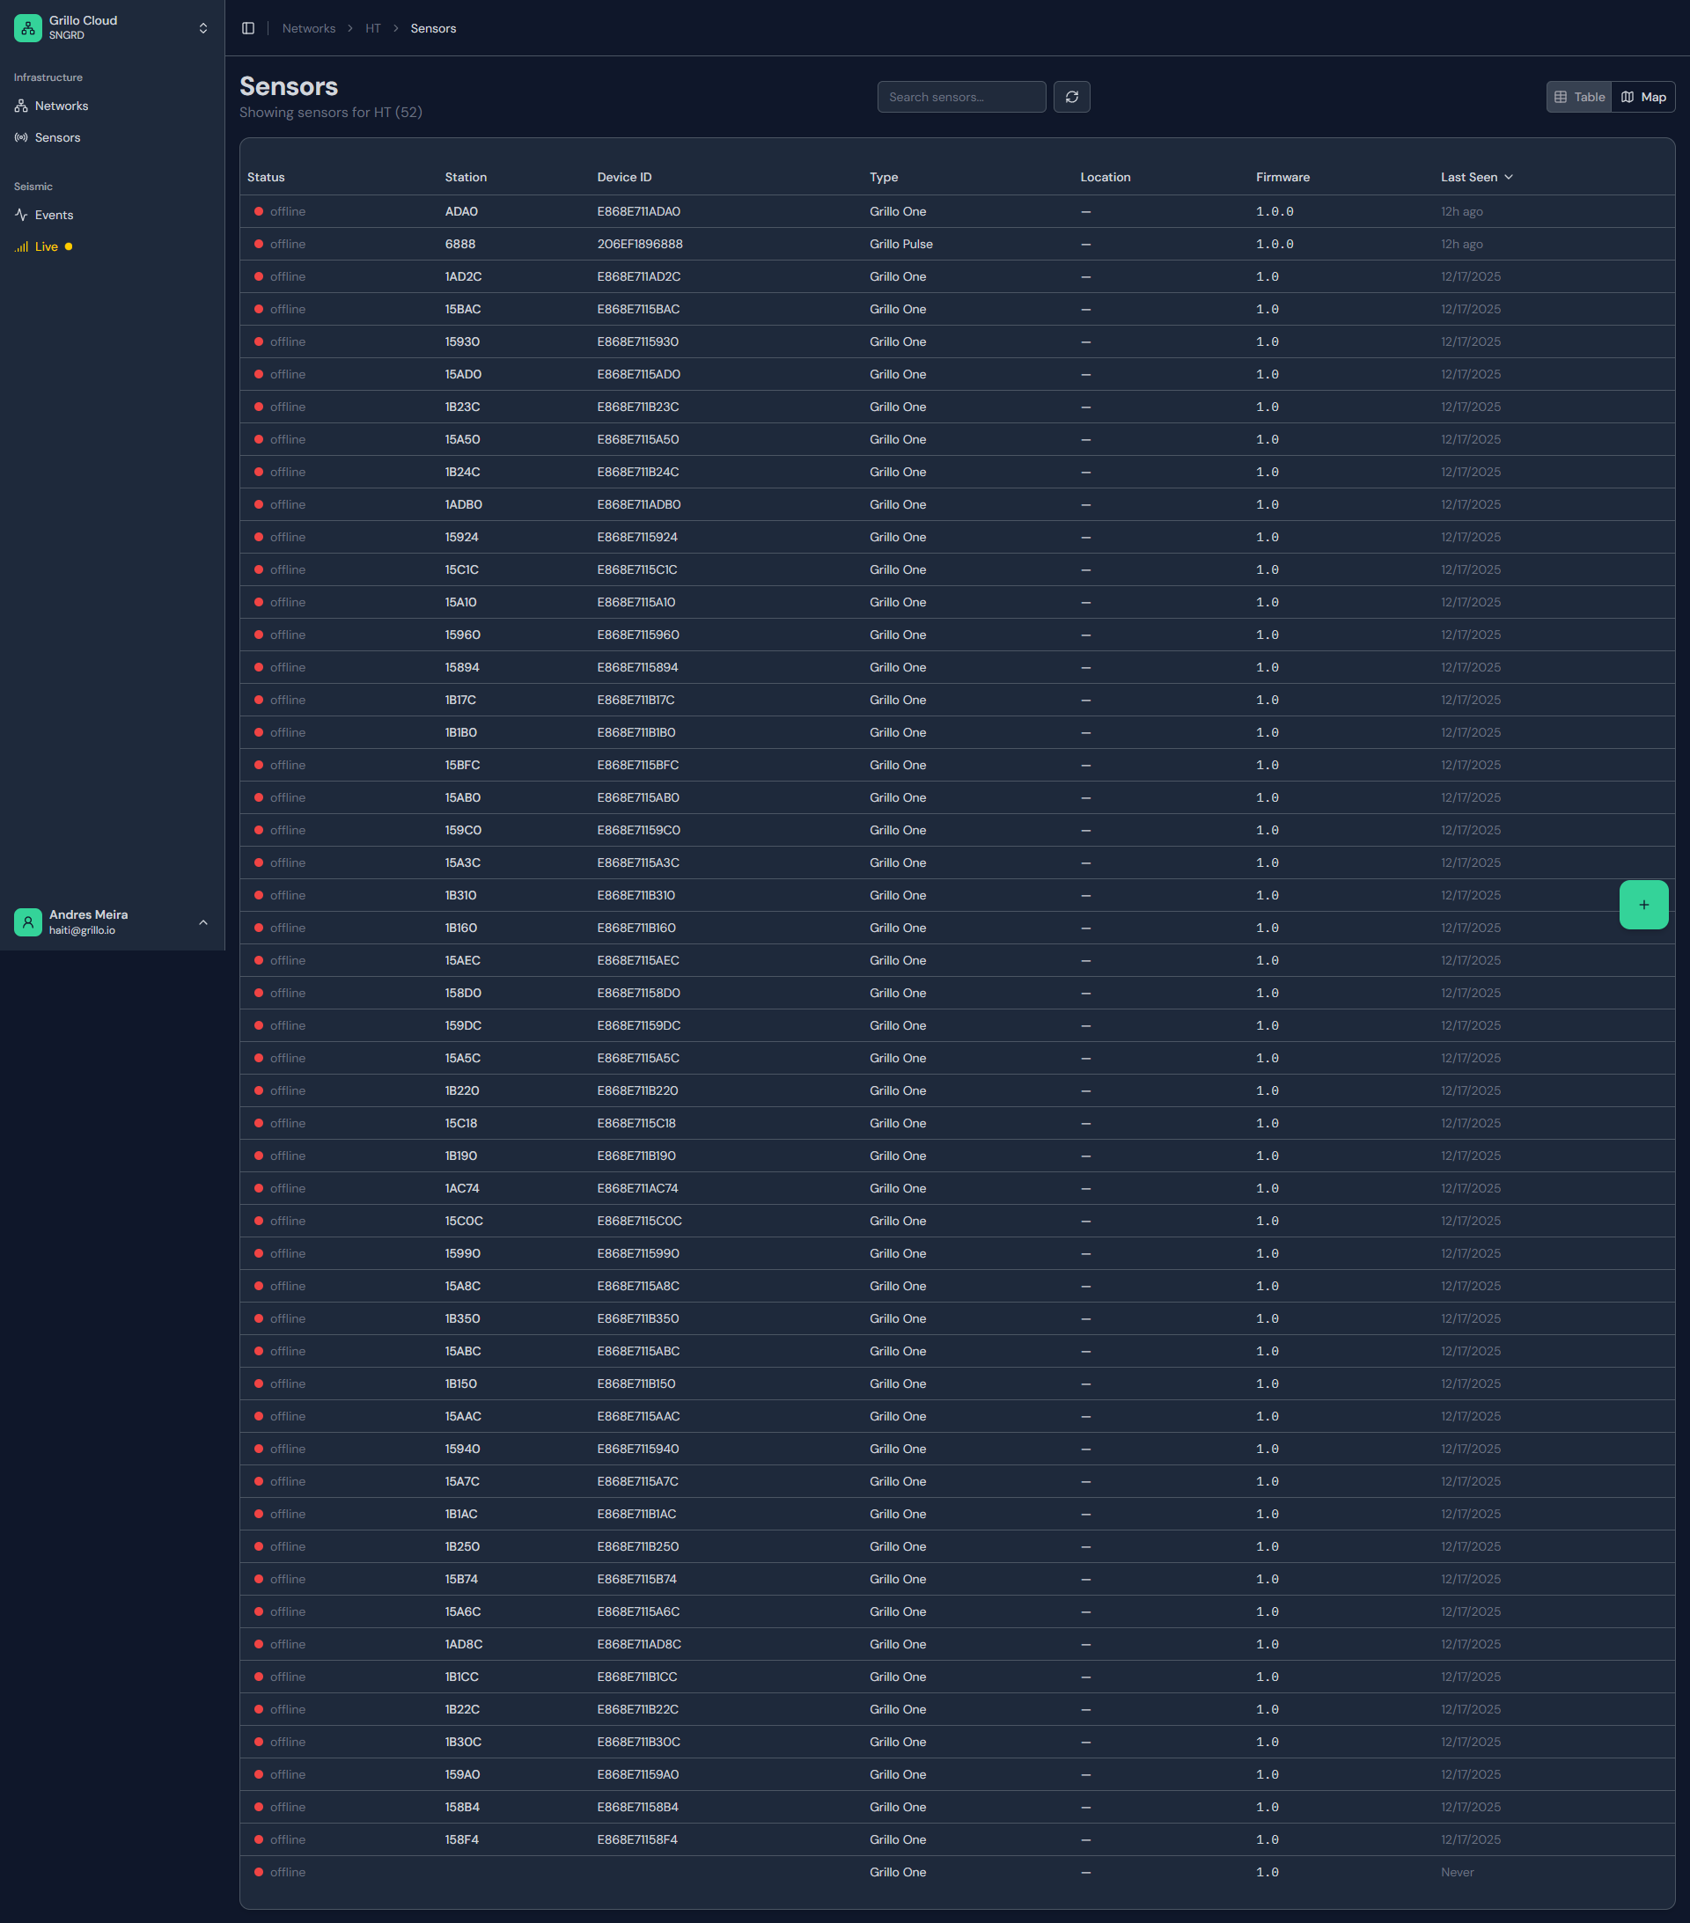The width and height of the screenshot is (1690, 1923).
Task: Click the user avatar icon for Andres Meira
Action: pyautogui.click(x=28, y=922)
